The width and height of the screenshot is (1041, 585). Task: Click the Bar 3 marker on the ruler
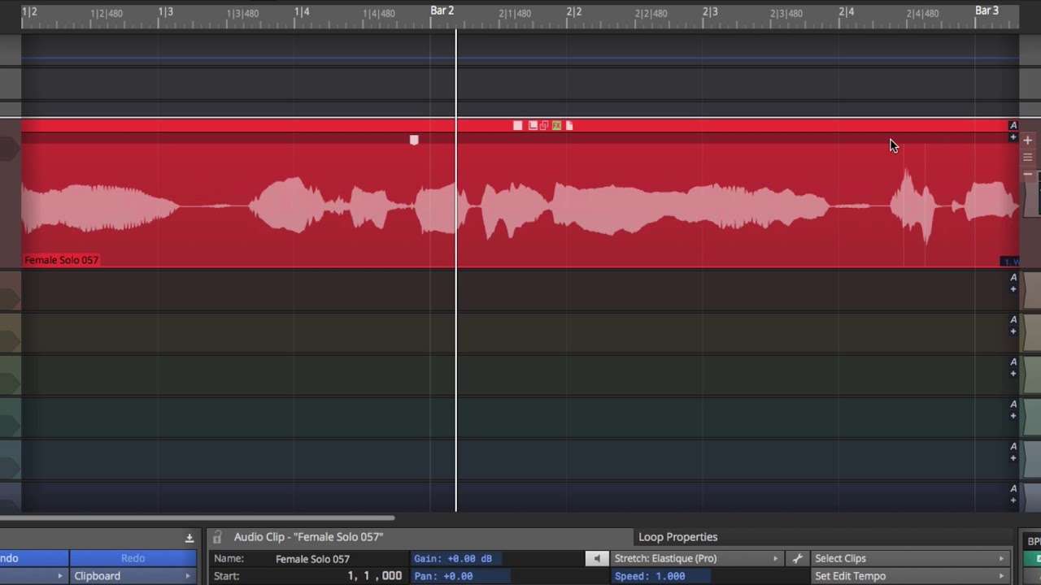(987, 11)
